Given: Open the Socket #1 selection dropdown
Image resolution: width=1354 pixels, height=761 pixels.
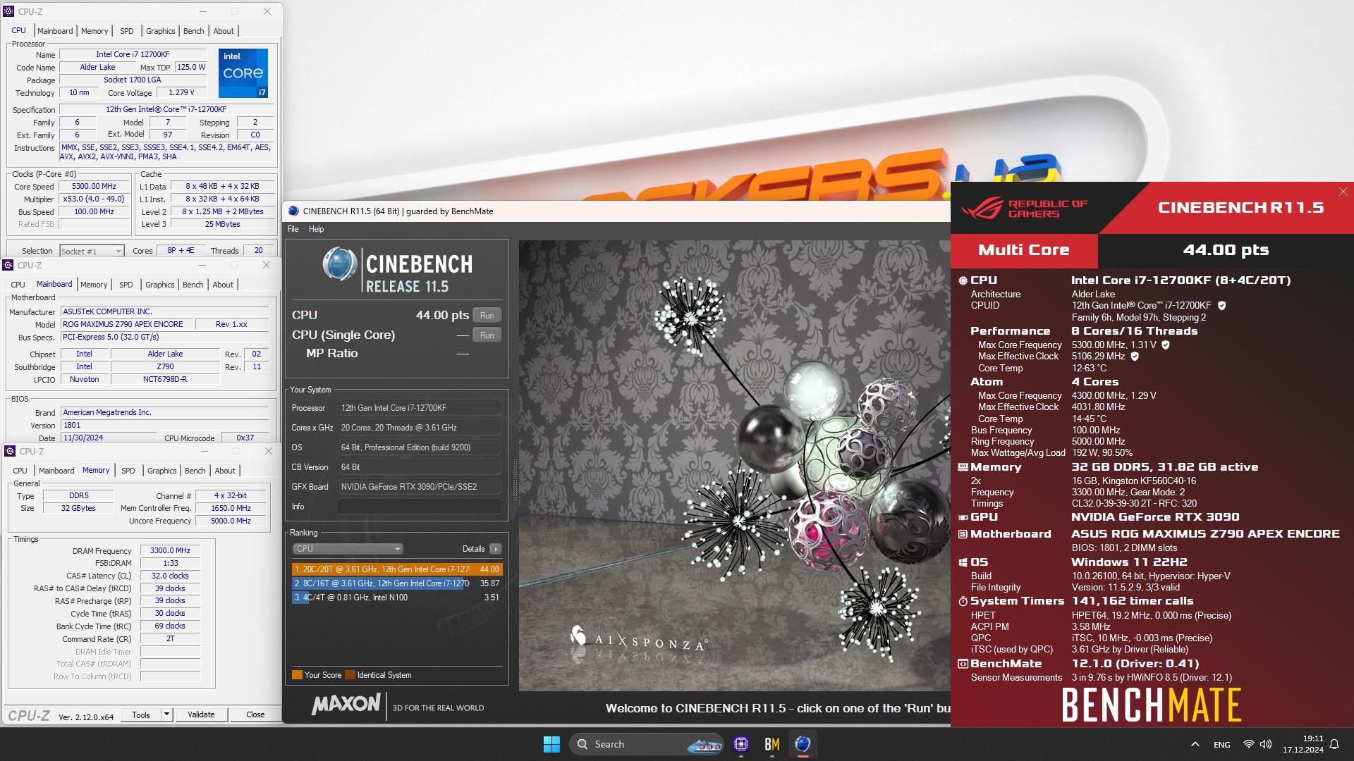Looking at the screenshot, I should (x=92, y=251).
